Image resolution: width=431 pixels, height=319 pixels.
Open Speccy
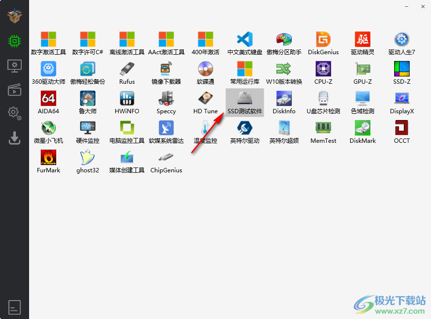tap(166, 103)
